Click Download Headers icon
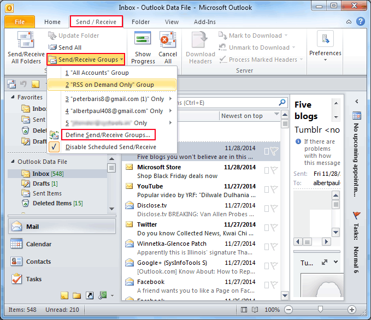 (x=200, y=39)
